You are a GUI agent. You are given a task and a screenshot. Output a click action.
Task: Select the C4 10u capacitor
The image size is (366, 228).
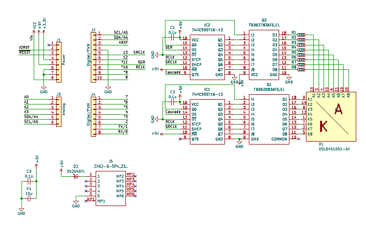tap(29, 198)
